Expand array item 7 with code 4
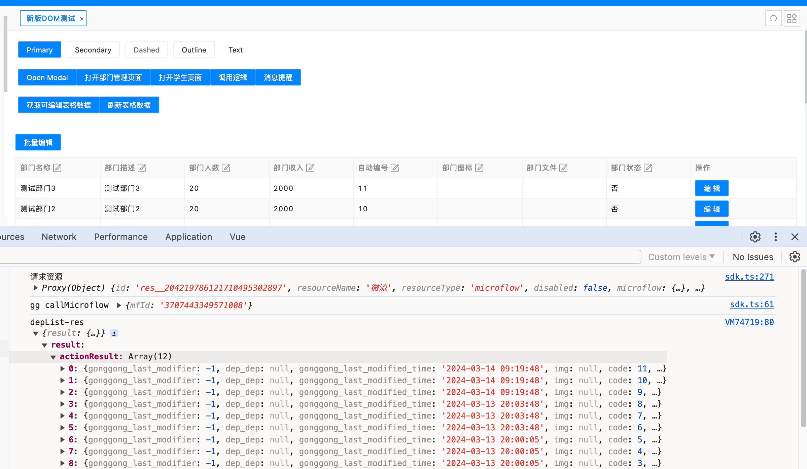The width and height of the screenshot is (807, 469). click(x=62, y=451)
